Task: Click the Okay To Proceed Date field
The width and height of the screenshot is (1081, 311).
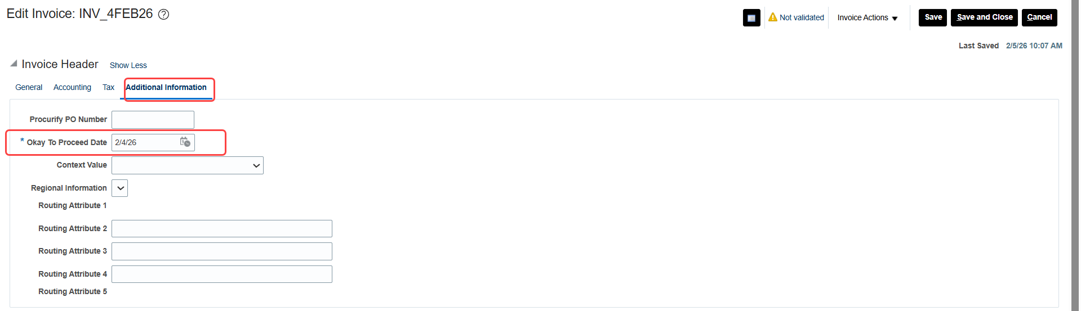Action: point(145,142)
